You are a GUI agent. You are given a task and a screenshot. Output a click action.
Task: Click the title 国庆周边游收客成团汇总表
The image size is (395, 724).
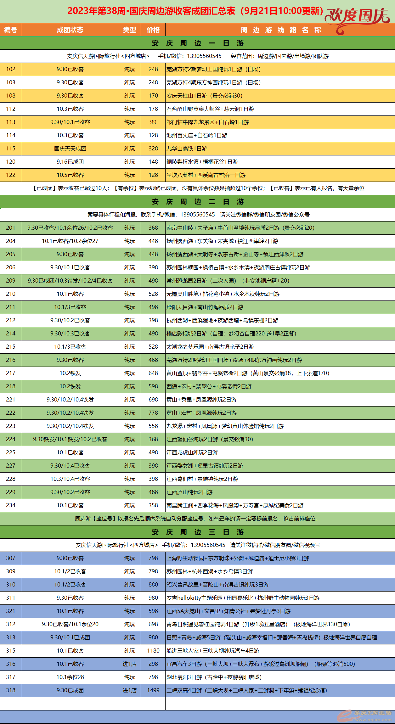(195, 11)
